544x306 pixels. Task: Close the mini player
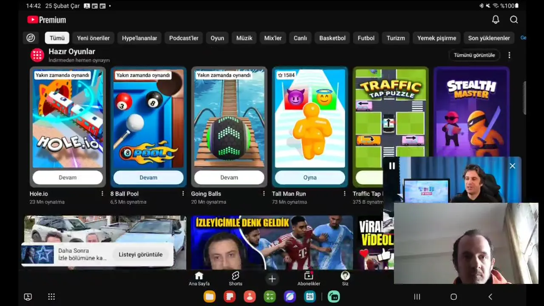tap(512, 166)
